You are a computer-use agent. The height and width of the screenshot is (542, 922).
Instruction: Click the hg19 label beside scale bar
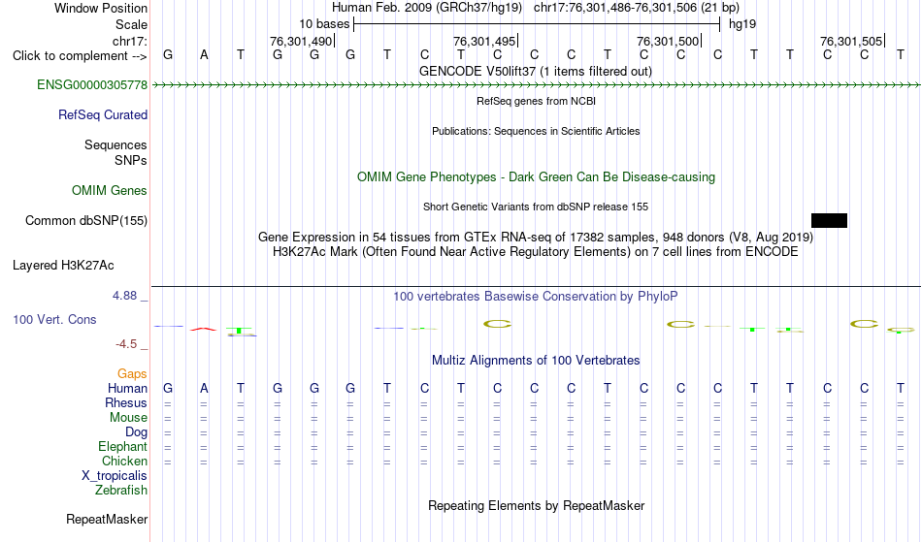[742, 24]
